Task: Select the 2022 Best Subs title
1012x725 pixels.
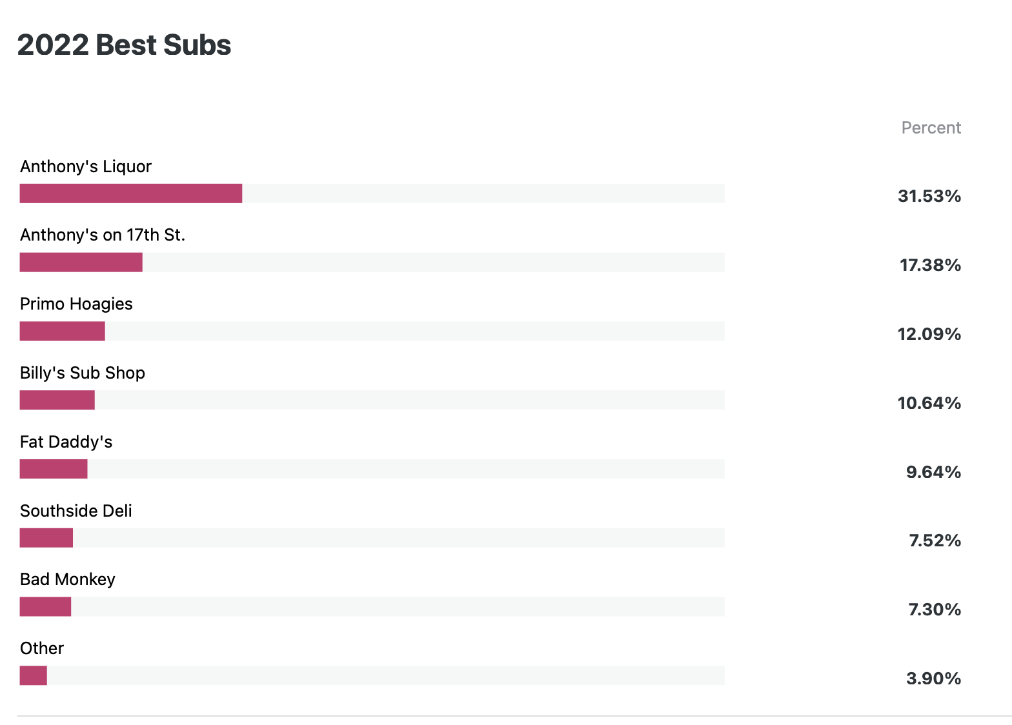Action: click(x=124, y=45)
